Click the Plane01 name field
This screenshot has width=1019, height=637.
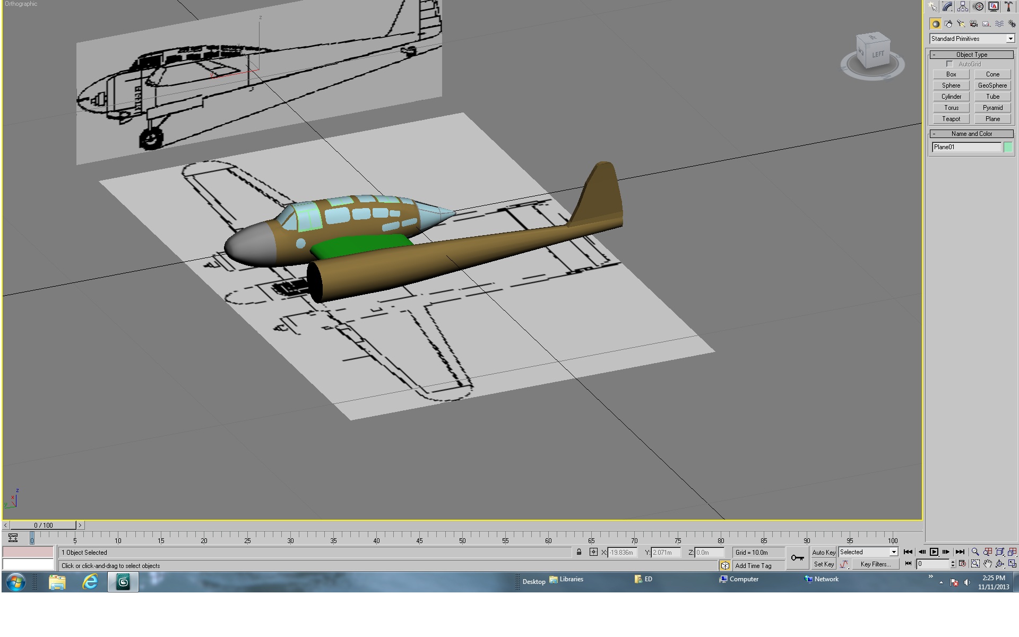click(x=966, y=147)
